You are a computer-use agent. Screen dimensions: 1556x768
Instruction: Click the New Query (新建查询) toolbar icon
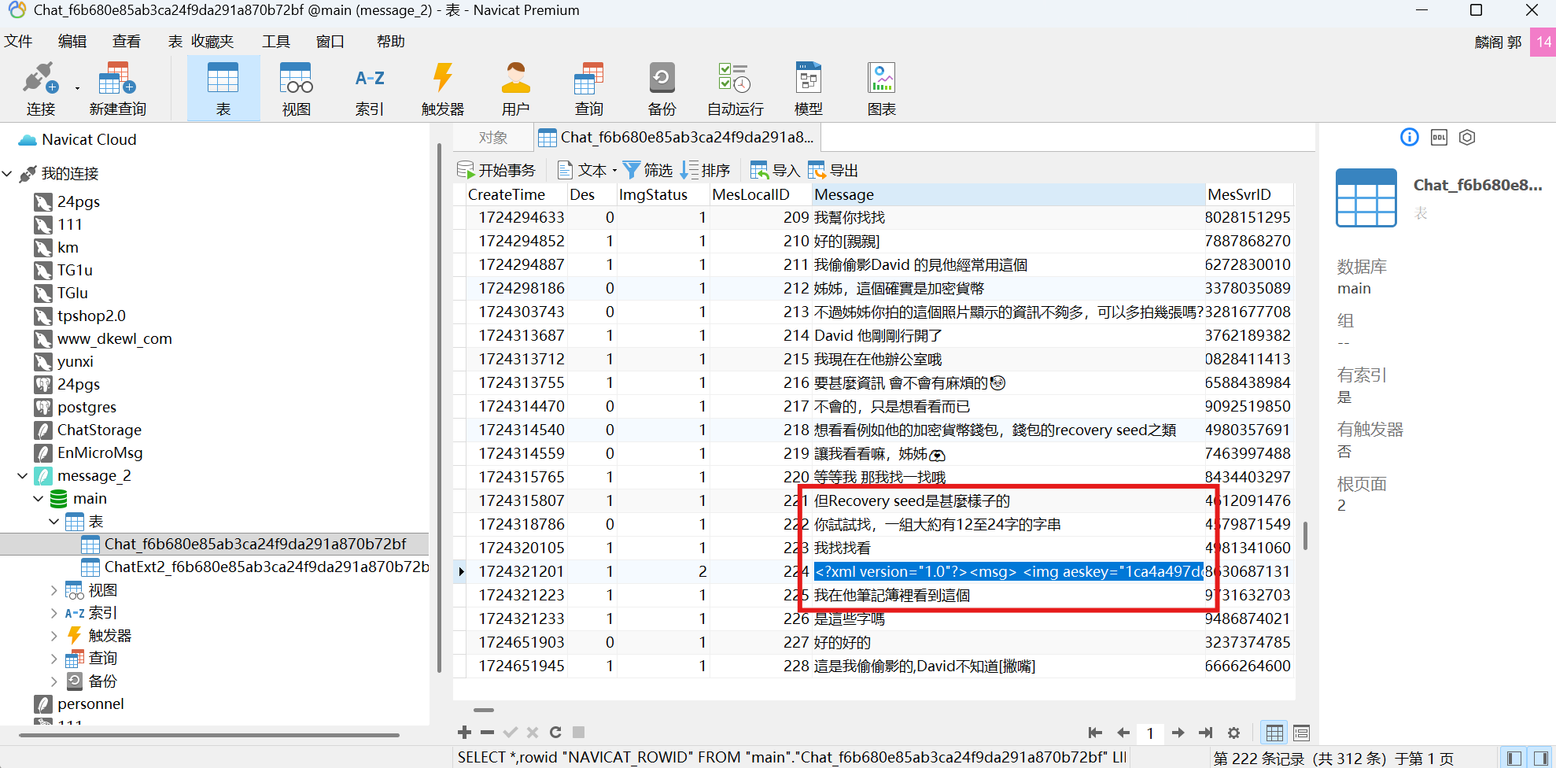(x=117, y=89)
